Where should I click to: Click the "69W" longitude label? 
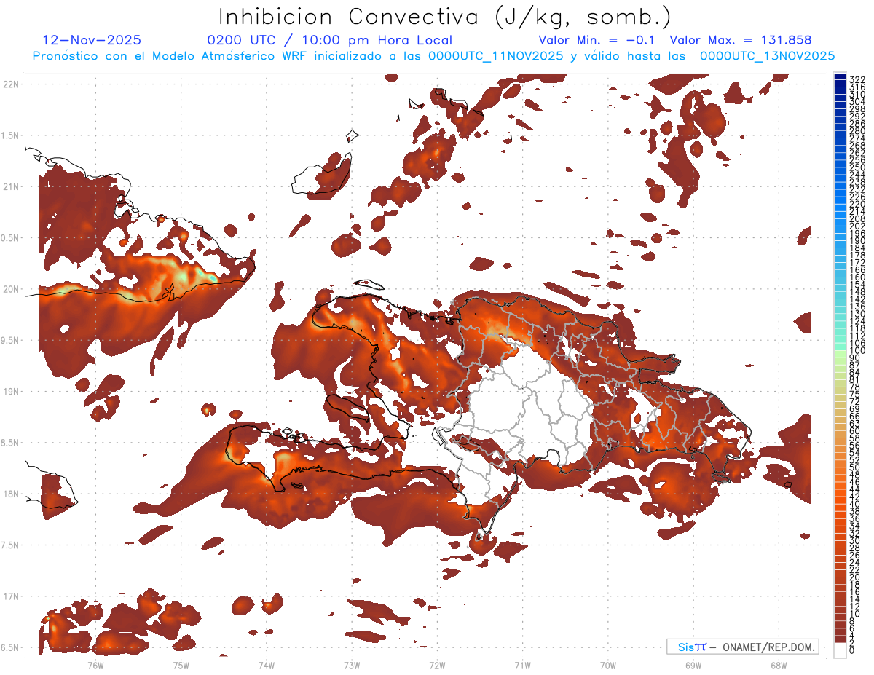[693, 665]
